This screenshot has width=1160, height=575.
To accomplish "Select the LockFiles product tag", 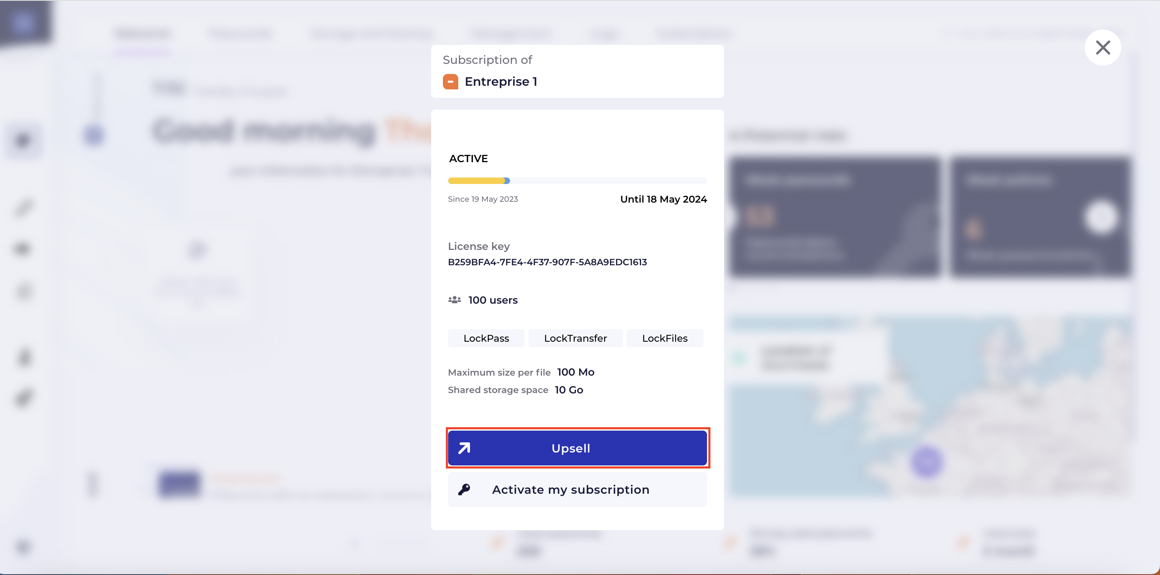I will pyautogui.click(x=665, y=338).
